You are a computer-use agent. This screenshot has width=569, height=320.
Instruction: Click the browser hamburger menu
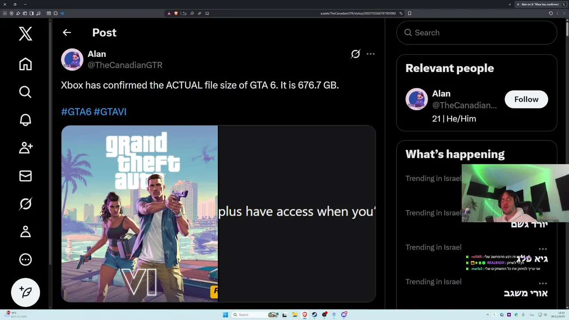click(5, 13)
